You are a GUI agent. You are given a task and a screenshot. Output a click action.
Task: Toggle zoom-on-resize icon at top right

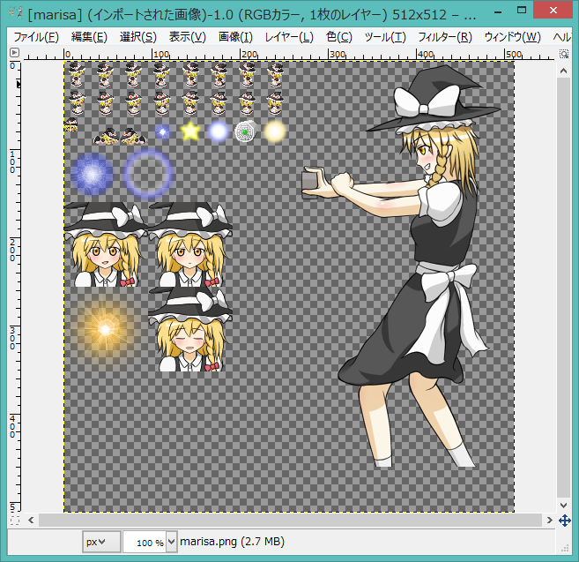click(564, 54)
